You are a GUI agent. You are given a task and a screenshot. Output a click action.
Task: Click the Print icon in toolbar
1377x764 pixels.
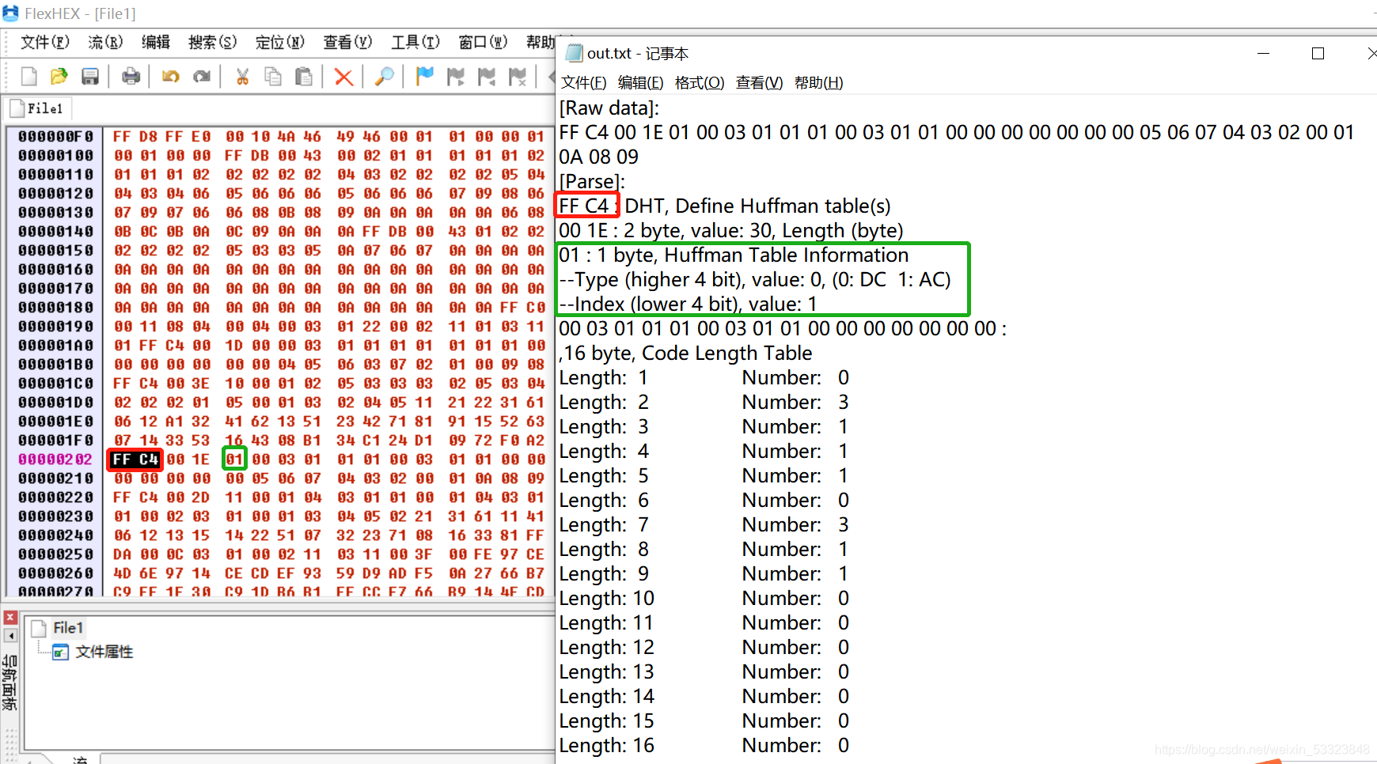click(x=131, y=76)
